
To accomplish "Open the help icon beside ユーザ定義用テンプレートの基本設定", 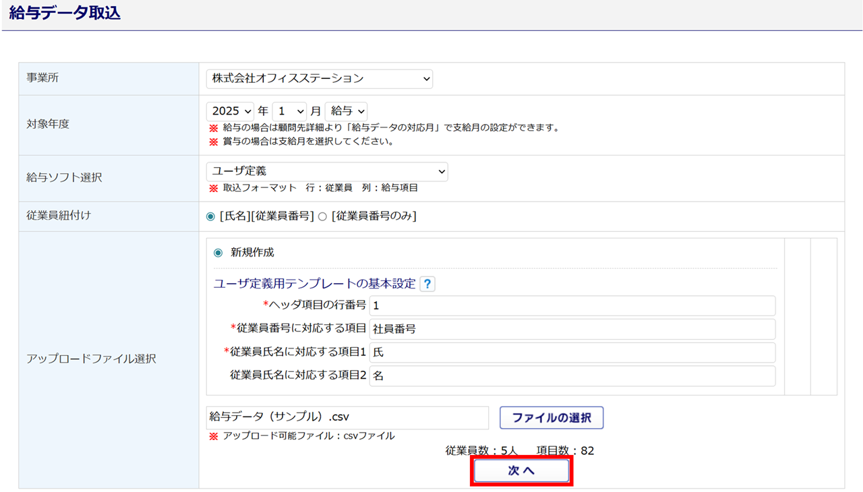I will [427, 284].
